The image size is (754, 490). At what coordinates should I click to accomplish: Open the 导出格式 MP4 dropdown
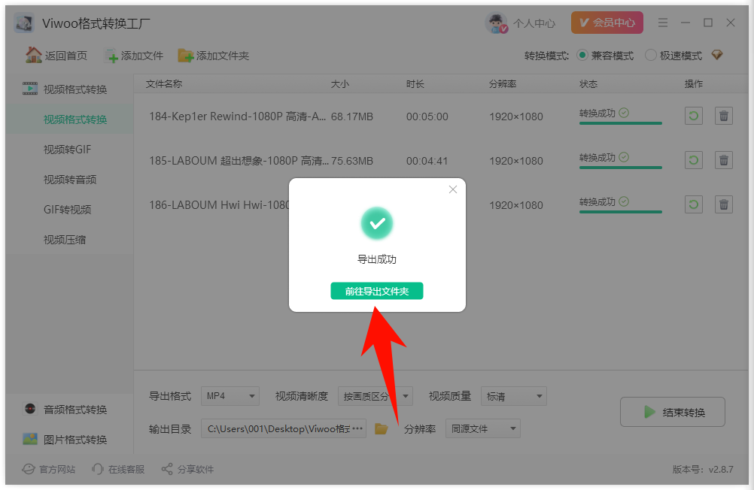(x=230, y=396)
